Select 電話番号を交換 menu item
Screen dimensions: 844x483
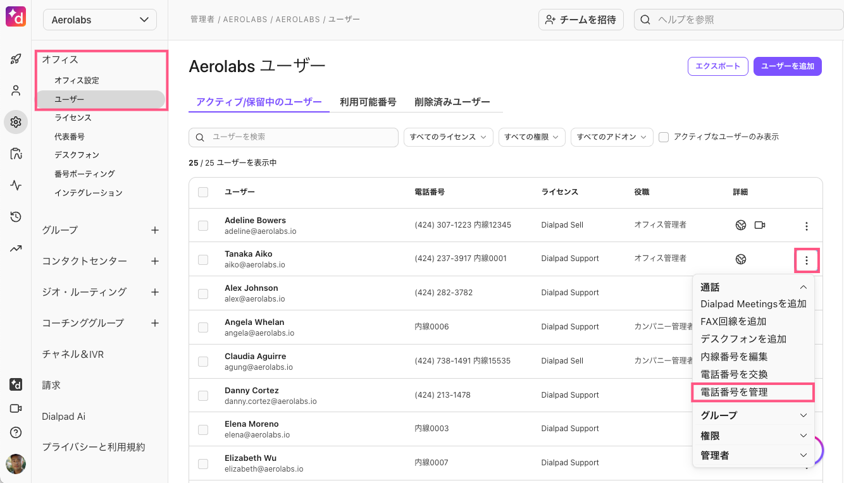click(x=734, y=374)
